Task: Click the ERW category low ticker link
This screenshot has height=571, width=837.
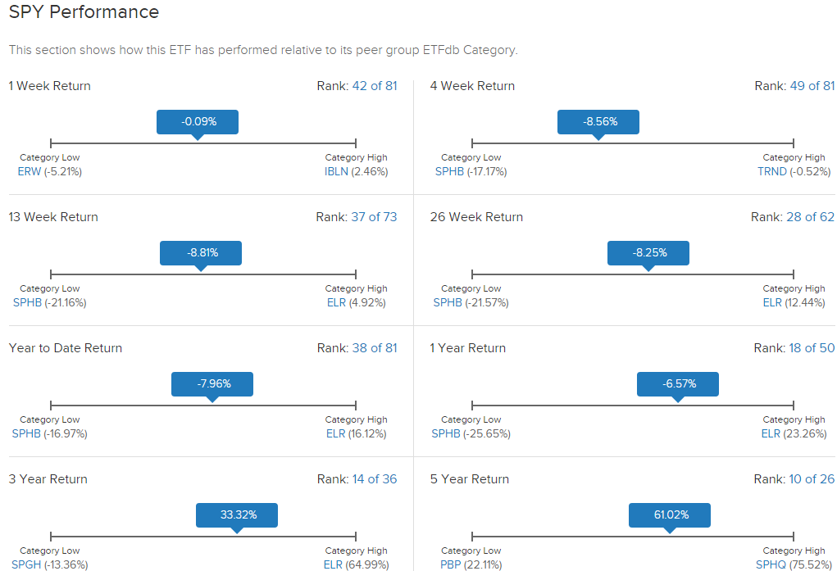Action: click(x=30, y=172)
